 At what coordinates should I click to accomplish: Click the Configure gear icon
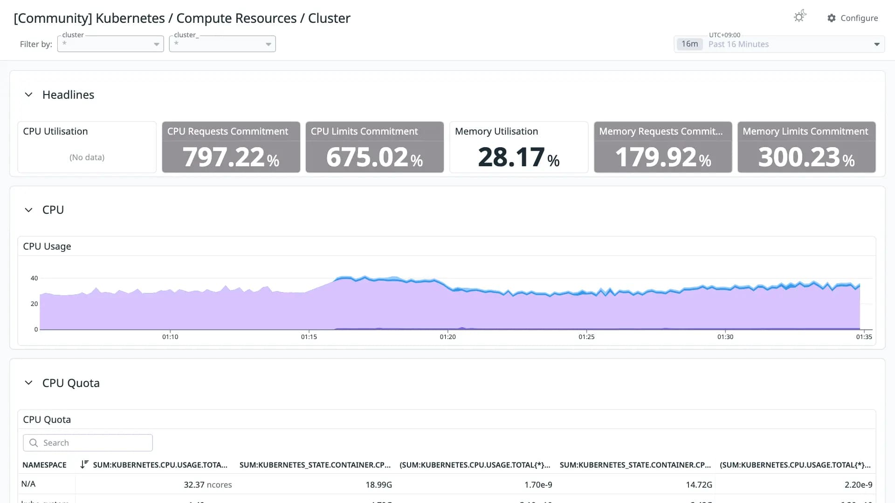pos(832,18)
